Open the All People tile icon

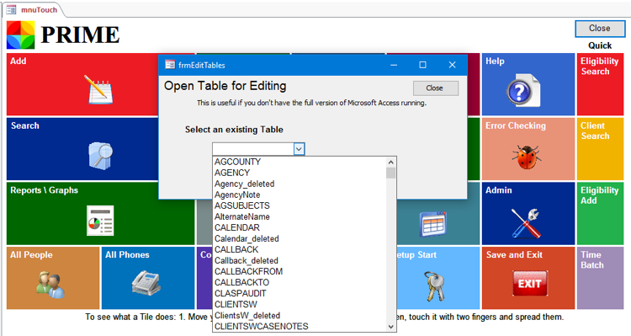click(x=50, y=285)
